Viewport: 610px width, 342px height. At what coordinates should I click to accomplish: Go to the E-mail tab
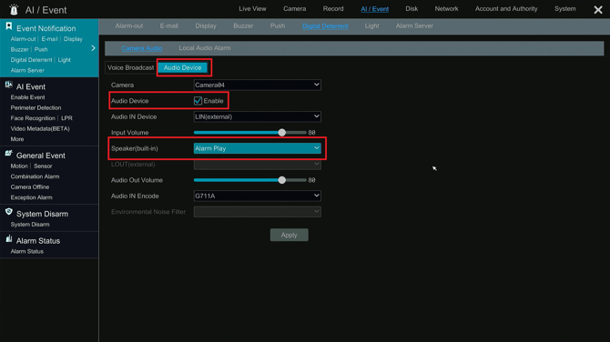(169, 26)
